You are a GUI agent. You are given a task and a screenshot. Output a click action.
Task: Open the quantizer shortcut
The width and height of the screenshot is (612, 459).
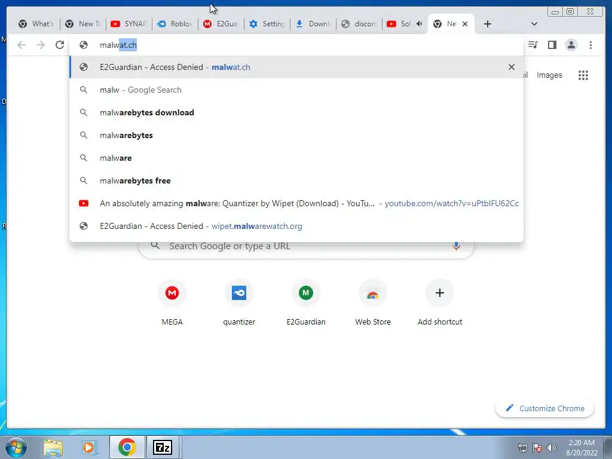239,302
